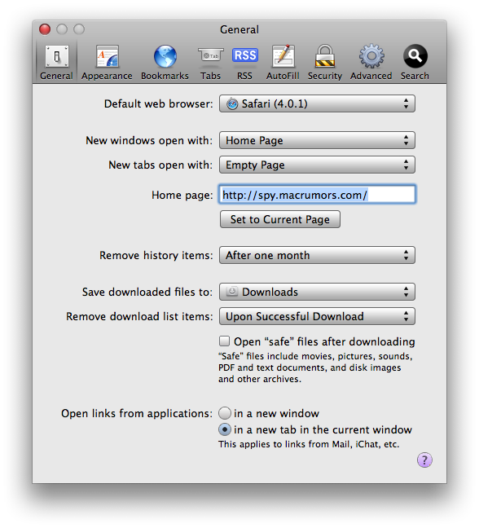
Task: Open the Tabs preferences icon
Action: click(x=211, y=55)
